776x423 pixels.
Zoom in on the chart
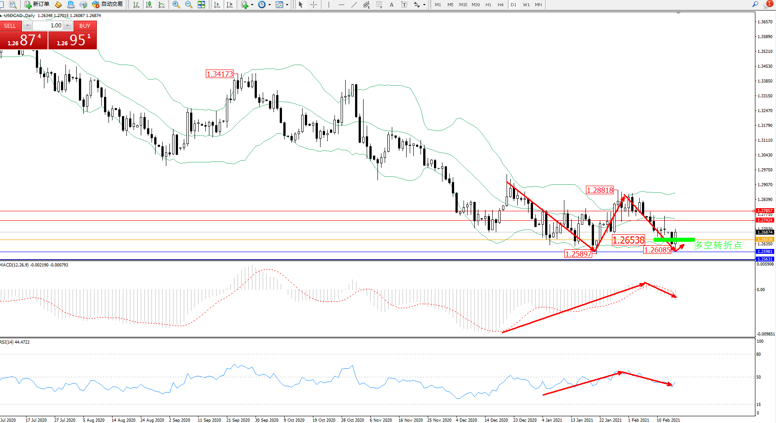tap(176, 4)
